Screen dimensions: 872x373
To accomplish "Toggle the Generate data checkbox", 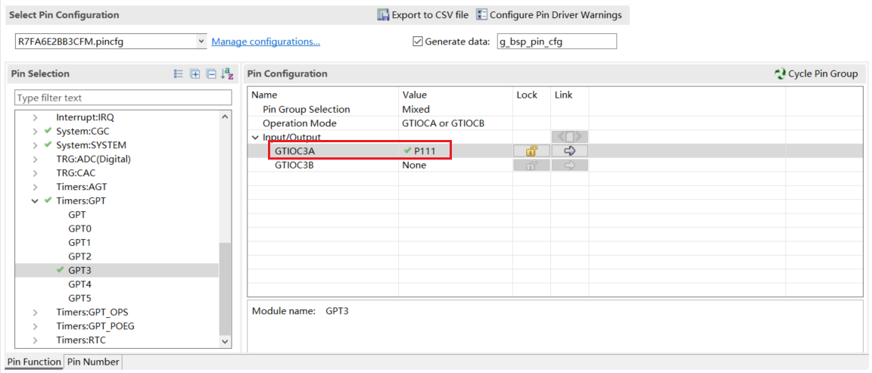I will (x=418, y=42).
